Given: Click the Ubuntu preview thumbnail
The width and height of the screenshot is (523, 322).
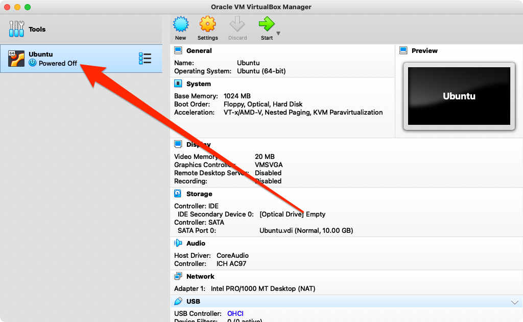Looking at the screenshot, I should coord(459,96).
